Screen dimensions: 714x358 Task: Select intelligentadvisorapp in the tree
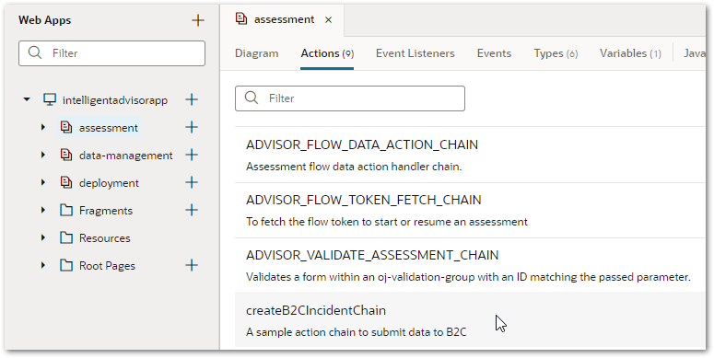(115, 100)
